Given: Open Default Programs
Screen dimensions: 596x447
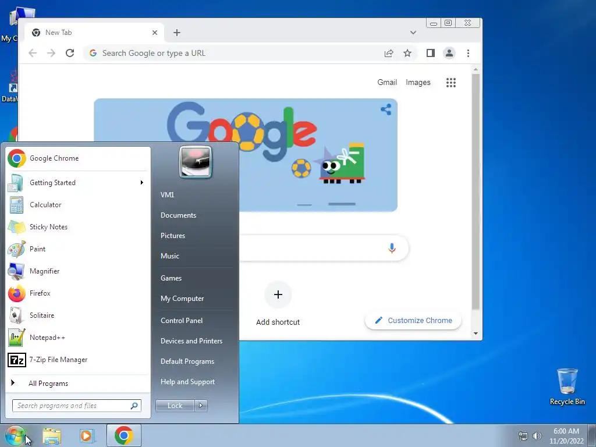Looking at the screenshot, I should (187, 361).
